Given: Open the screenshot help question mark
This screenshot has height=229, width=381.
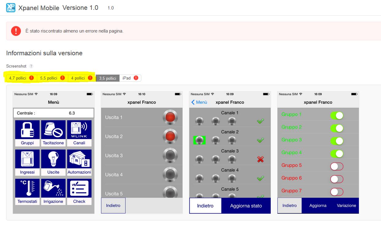Looking at the screenshot, I should tap(31, 66).
